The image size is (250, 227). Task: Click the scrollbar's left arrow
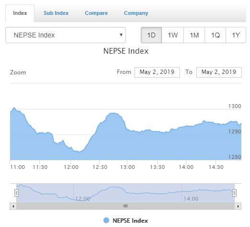pyautogui.click(x=13, y=206)
